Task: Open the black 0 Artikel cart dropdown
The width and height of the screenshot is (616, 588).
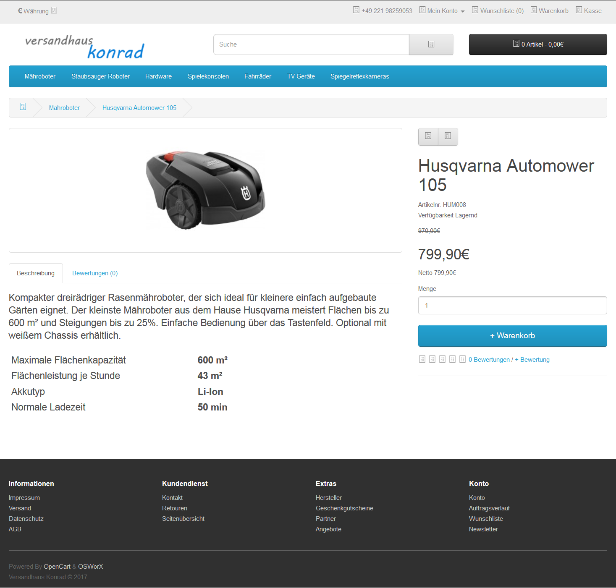Action: click(x=537, y=44)
